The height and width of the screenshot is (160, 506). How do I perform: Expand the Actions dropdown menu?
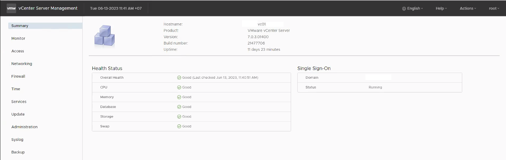[468, 9]
